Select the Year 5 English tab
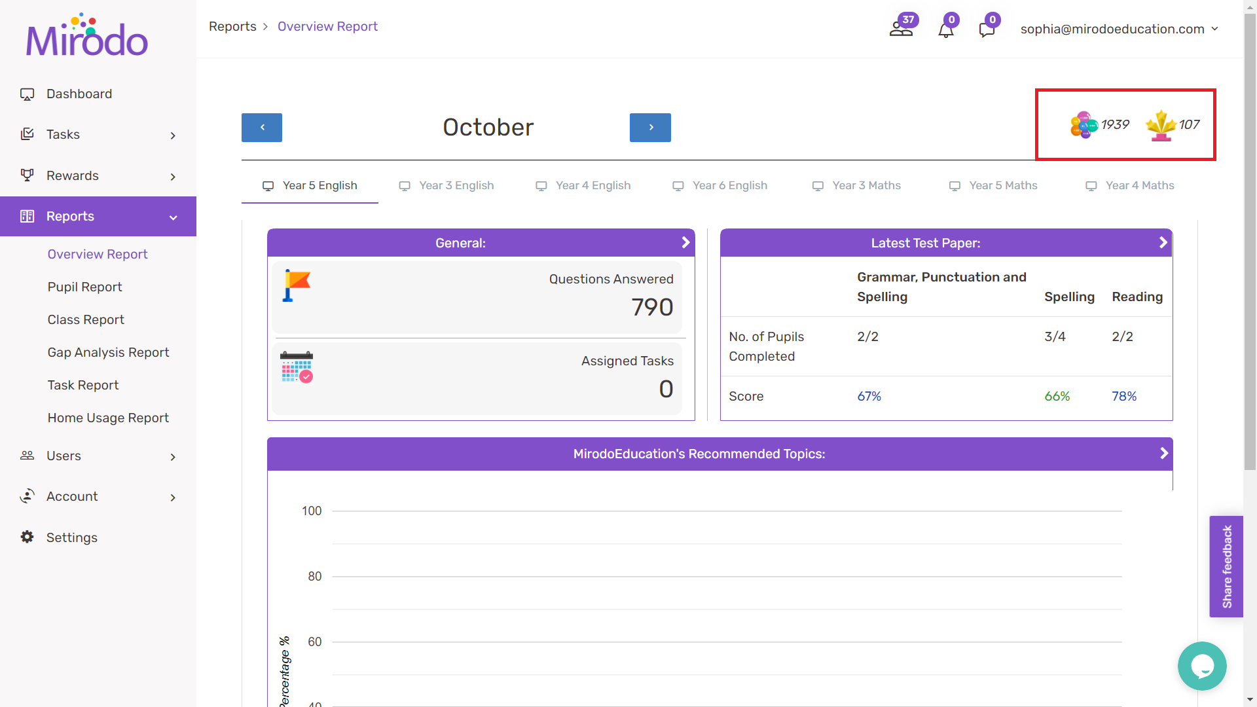The height and width of the screenshot is (707, 1257). 310,186
